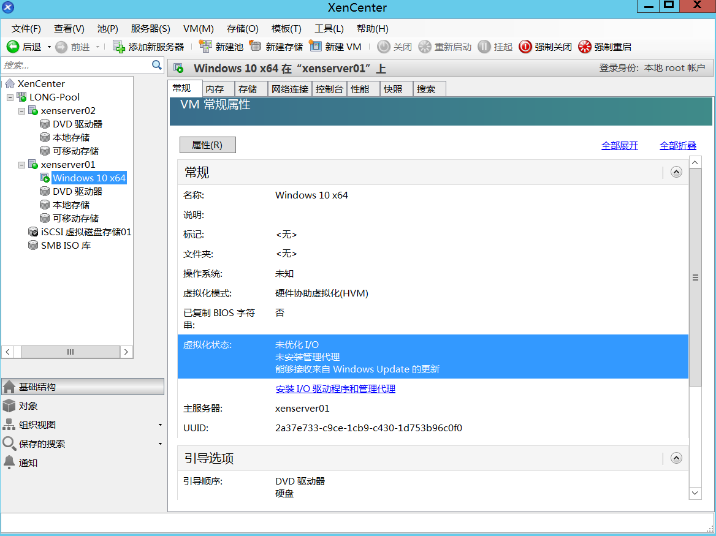Open the VM(M) menu
This screenshot has height=536, width=716.
coord(199,29)
